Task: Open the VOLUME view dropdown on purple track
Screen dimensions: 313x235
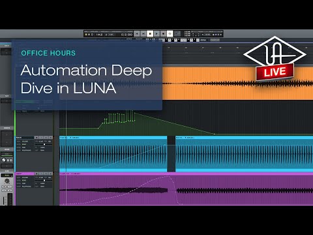Action: [x=25, y=178]
